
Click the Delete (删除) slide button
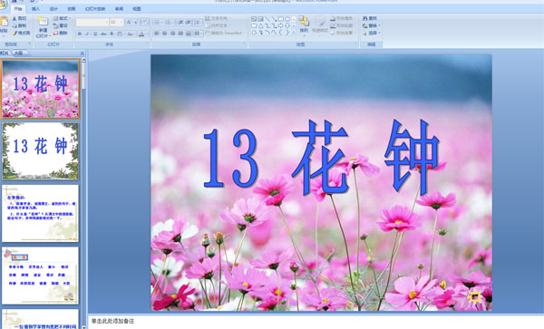(61, 33)
